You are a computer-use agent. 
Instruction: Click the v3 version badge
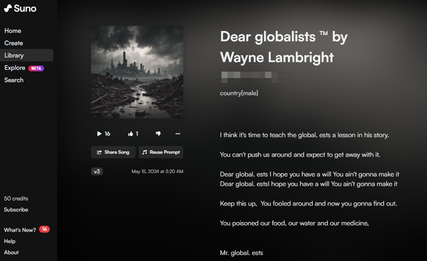coord(97,171)
